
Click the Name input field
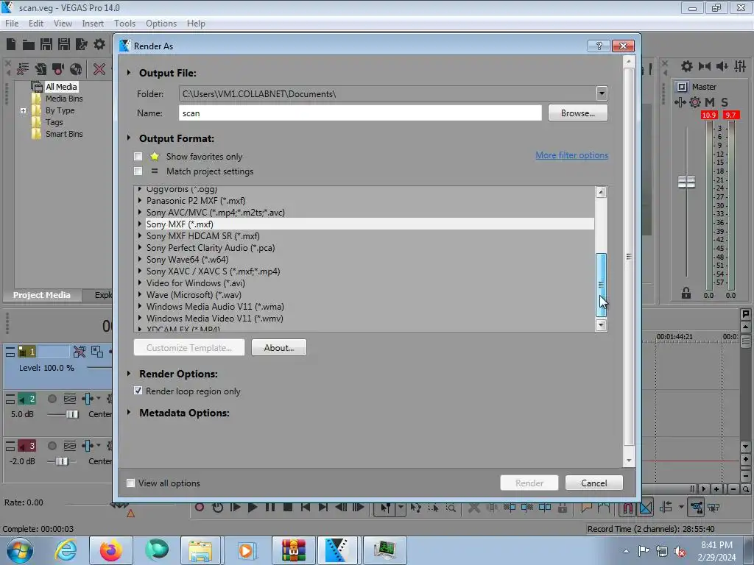click(x=360, y=113)
